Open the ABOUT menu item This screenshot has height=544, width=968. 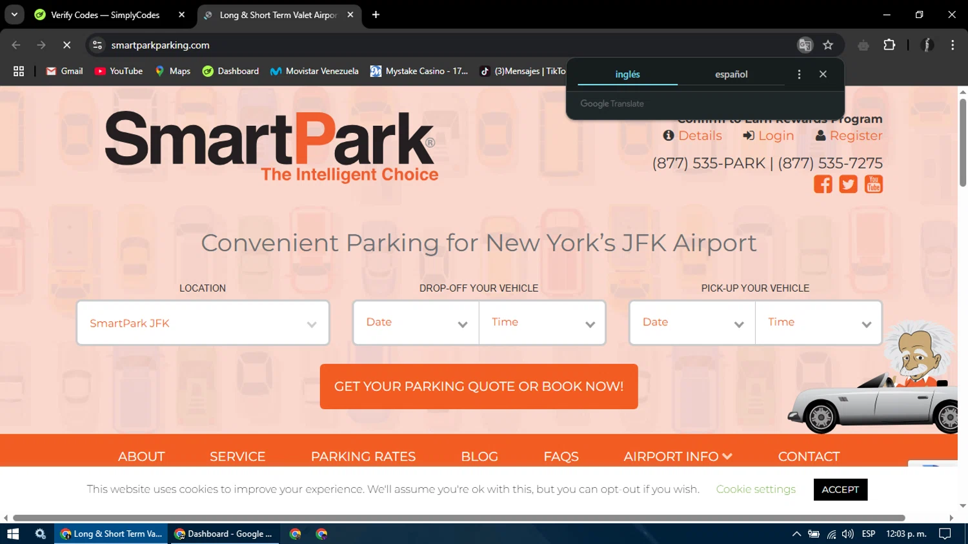pos(141,456)
